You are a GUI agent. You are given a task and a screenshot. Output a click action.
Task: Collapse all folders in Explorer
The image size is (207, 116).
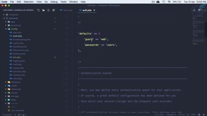pos(53,10)
